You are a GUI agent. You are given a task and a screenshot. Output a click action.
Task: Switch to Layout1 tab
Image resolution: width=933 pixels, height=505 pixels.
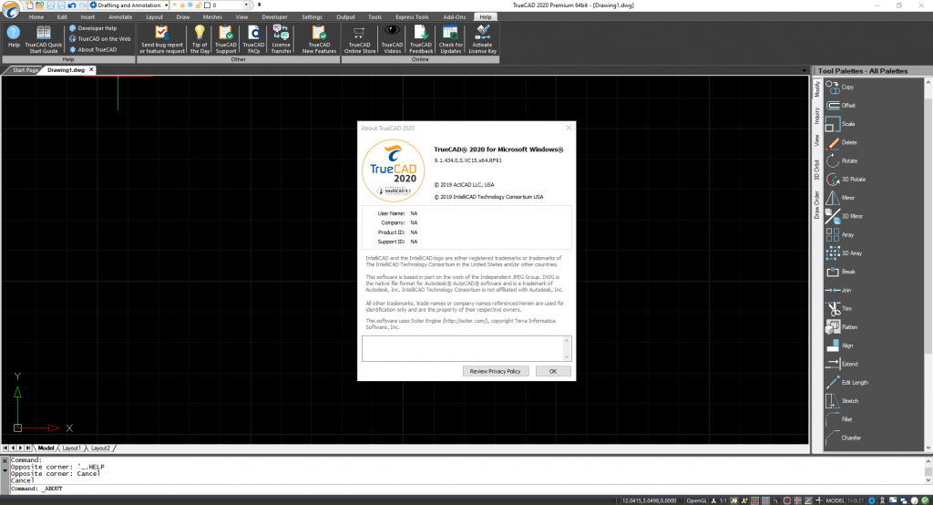click(x=71, y=448)
